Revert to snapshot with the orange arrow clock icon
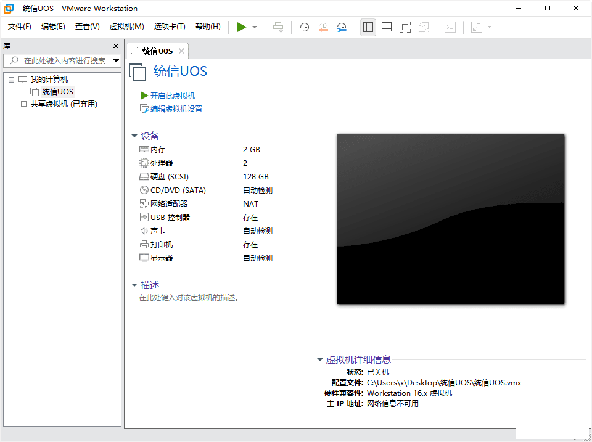The image size is (592, 442). coord(323,27)
